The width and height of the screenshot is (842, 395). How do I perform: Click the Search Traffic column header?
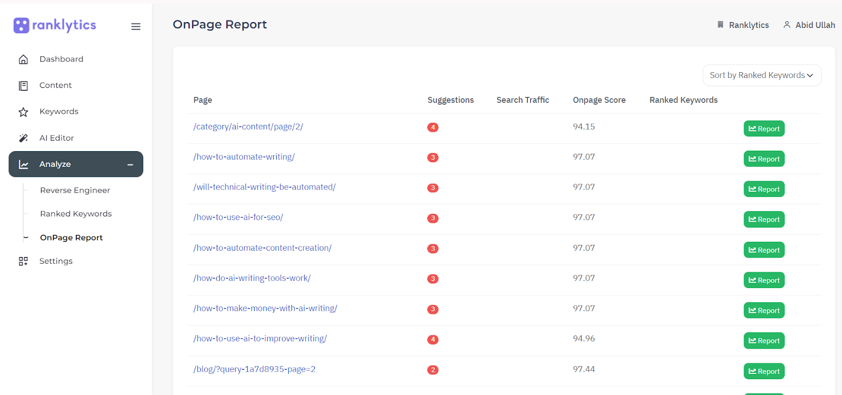(x=523, y=100)
